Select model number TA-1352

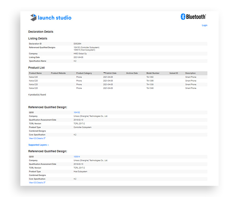click(150, 77)
